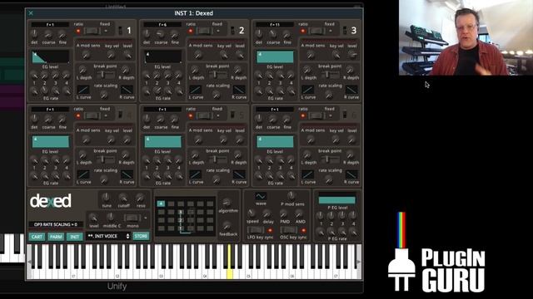
Task: Toggle the mono mode switch
Action: click(132, 218)
